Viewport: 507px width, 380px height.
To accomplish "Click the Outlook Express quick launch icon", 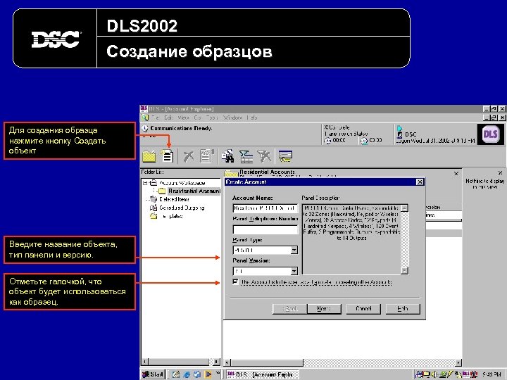I will (x=197, y=374).
